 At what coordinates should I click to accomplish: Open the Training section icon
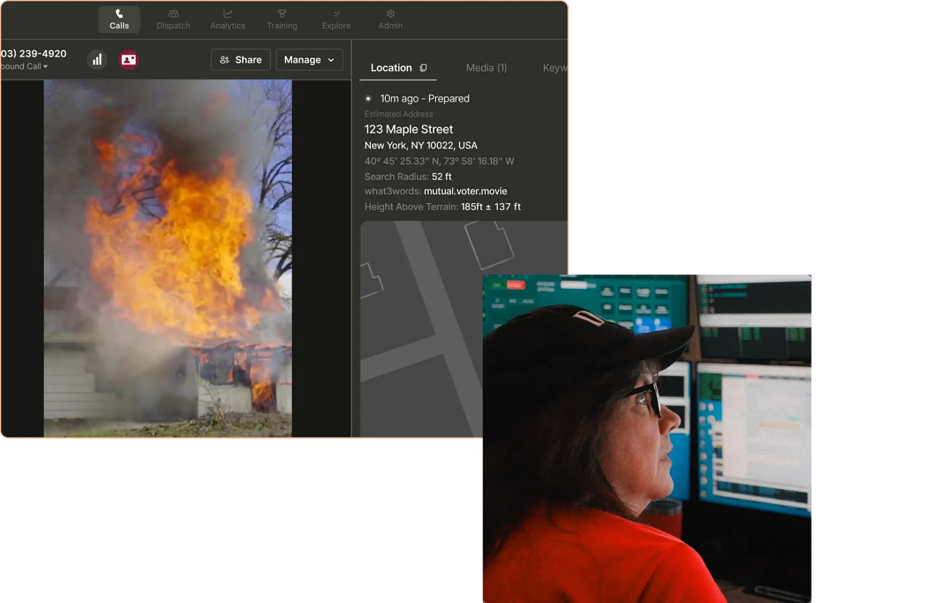(282, 13)
